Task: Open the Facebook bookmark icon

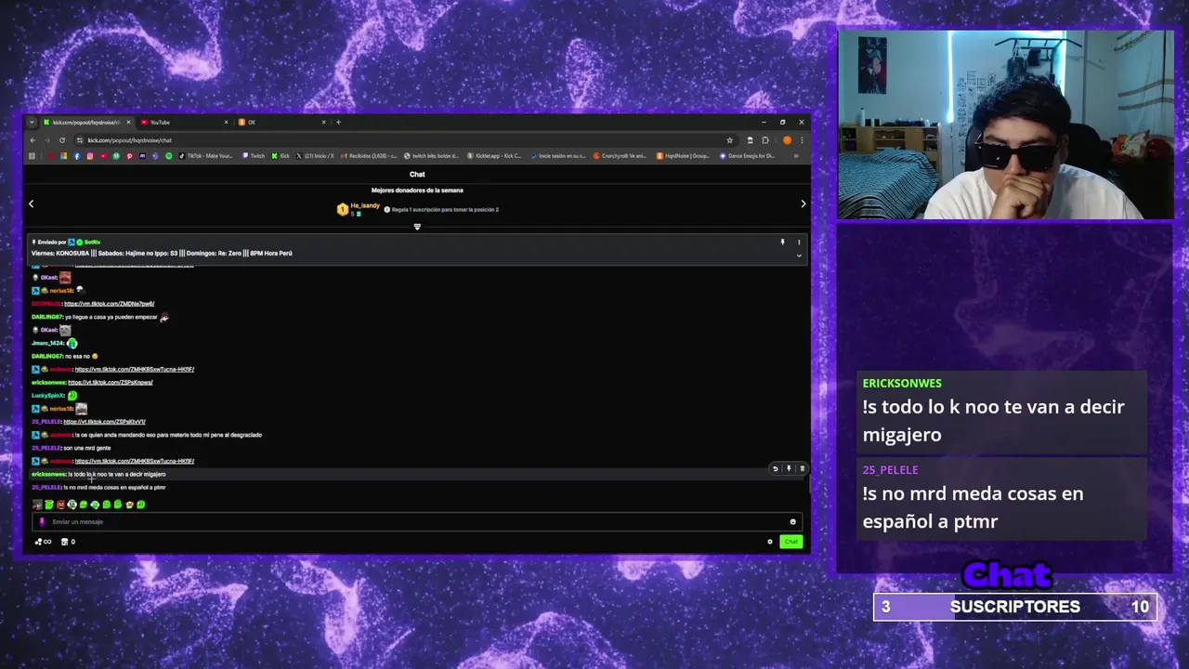Action: [77, 156]
